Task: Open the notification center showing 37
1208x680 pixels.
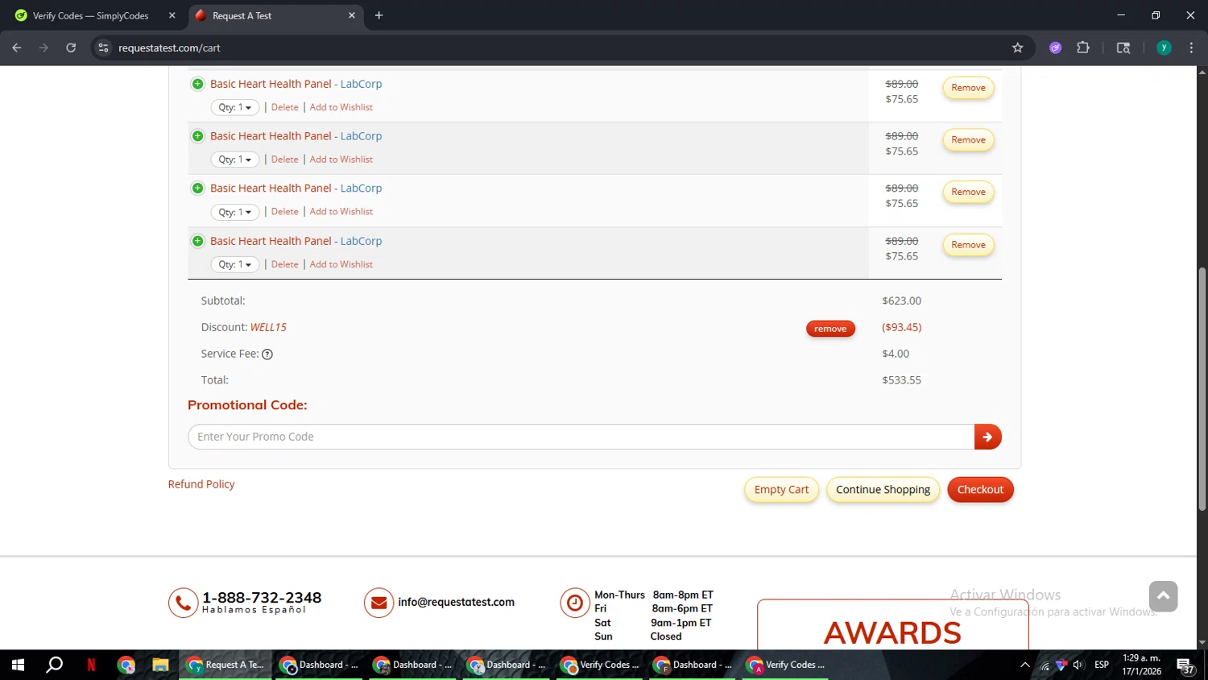Action: [1185, 665]
